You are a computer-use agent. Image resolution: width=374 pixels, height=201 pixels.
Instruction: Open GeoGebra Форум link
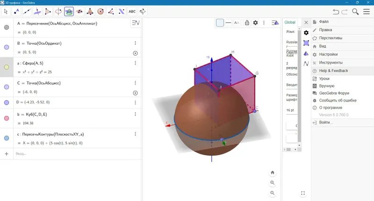click(x=343, y=93)
